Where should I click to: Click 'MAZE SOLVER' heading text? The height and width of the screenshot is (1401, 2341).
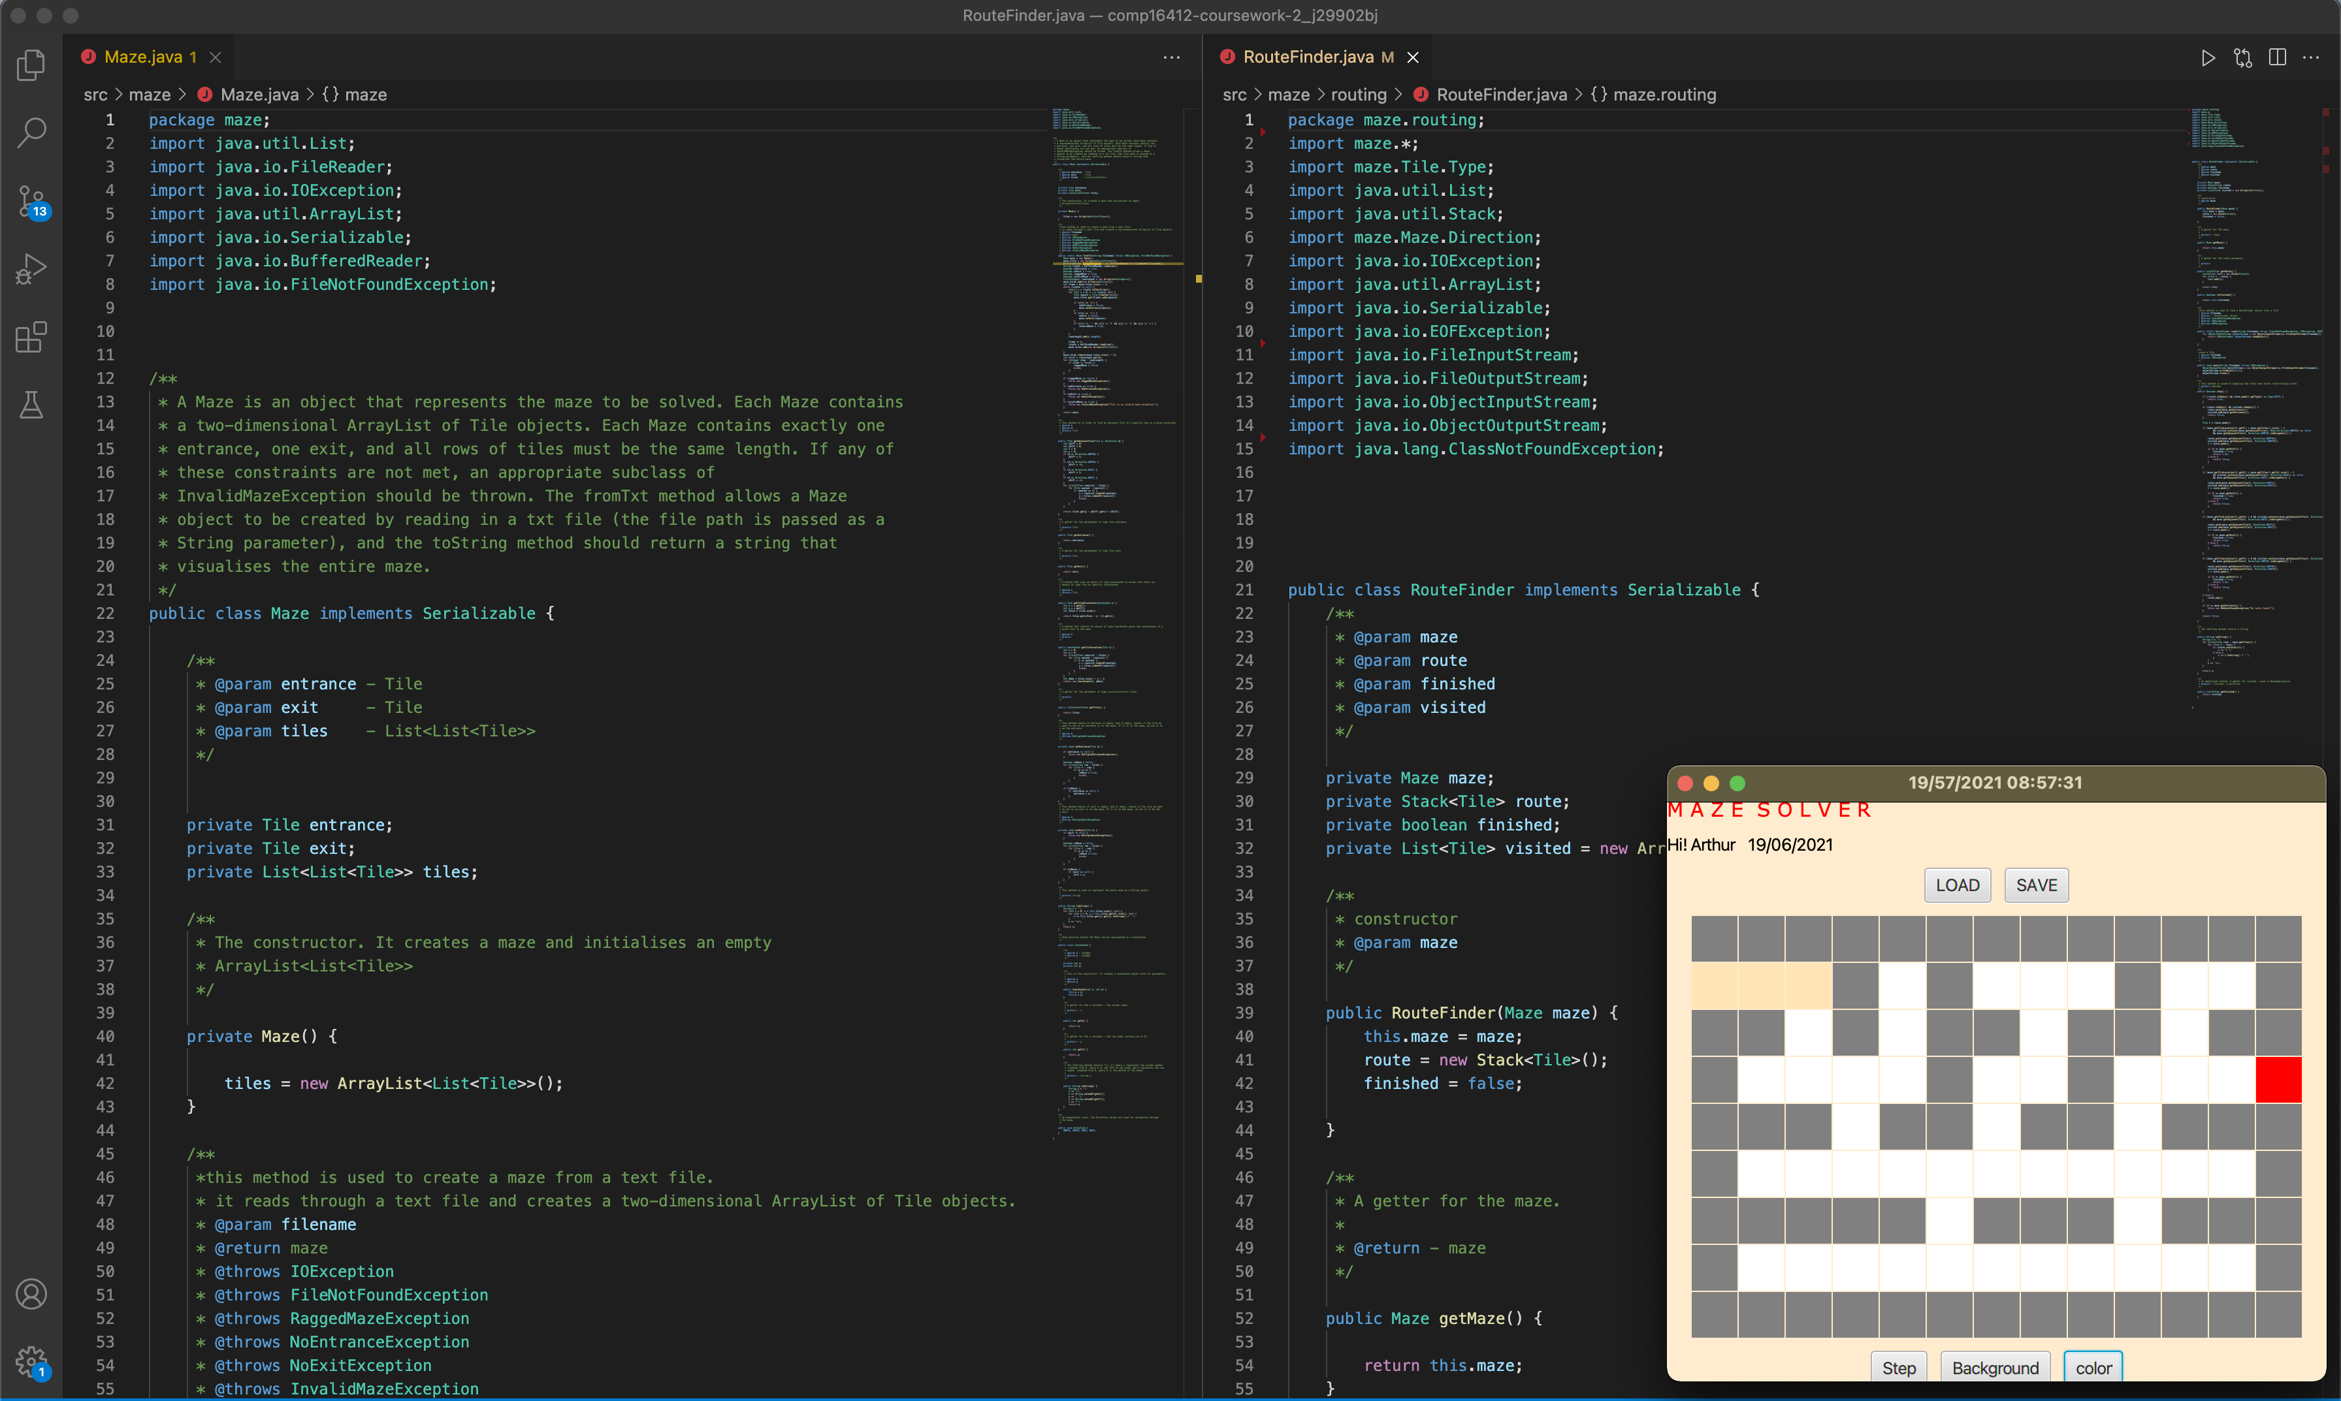(1769, 810)
